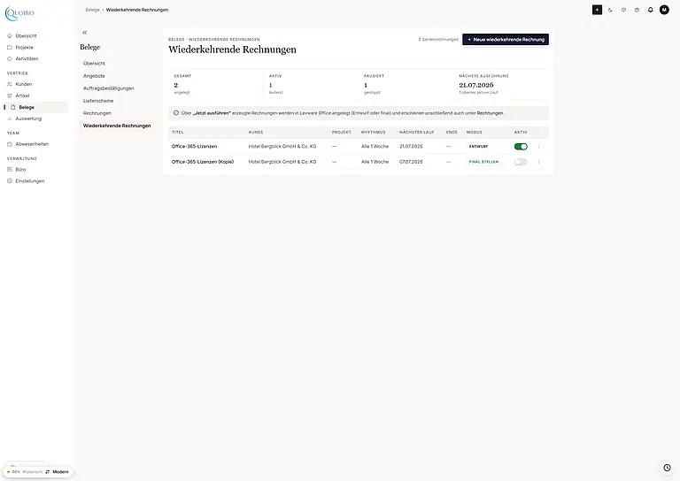Switch to Modern layout in the dev bar
680x481 pixels.
pyautogui.click(x=61, y=472)
